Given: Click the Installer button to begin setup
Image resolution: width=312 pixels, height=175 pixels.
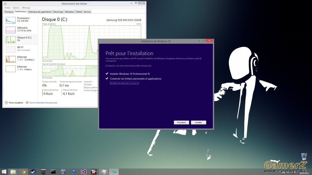Looking at the screenshot, I should [x=198, y=122].
